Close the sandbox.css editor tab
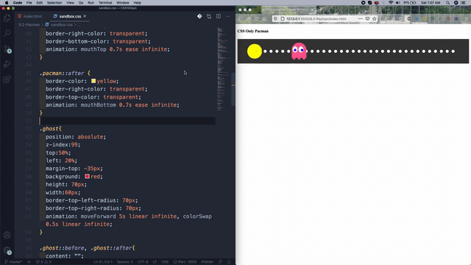Viewport: 471px width, 265px height. tap(85, 16)
